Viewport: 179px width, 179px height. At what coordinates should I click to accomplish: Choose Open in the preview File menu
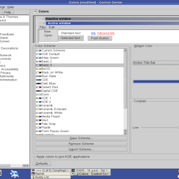(x=48, y=35)
